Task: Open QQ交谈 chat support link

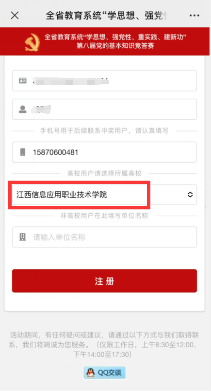Action: pyautogui.click(x=104, y=372)
